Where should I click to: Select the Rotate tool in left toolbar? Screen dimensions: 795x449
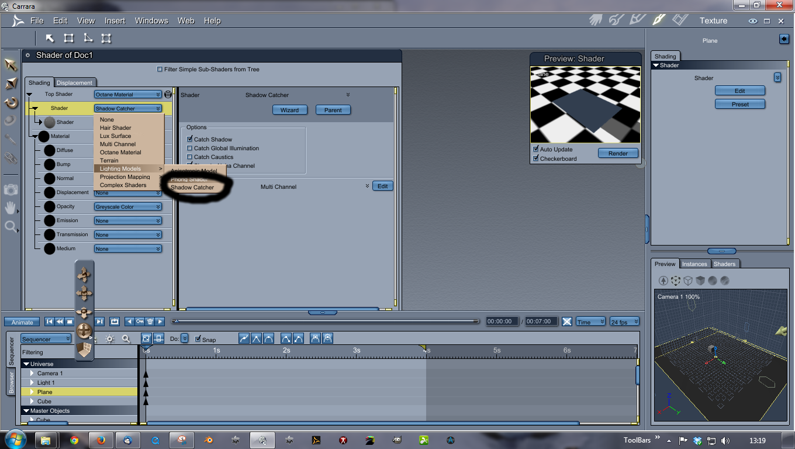(11, 103)
